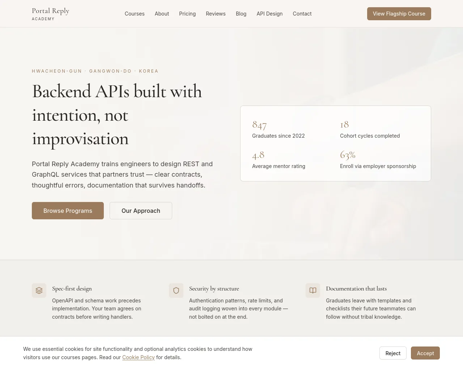Image resolution: width=463 pixels, height=370 pixels.
Task: Open the Portal Reply Academy logo
Action: [x=51, y=14]
